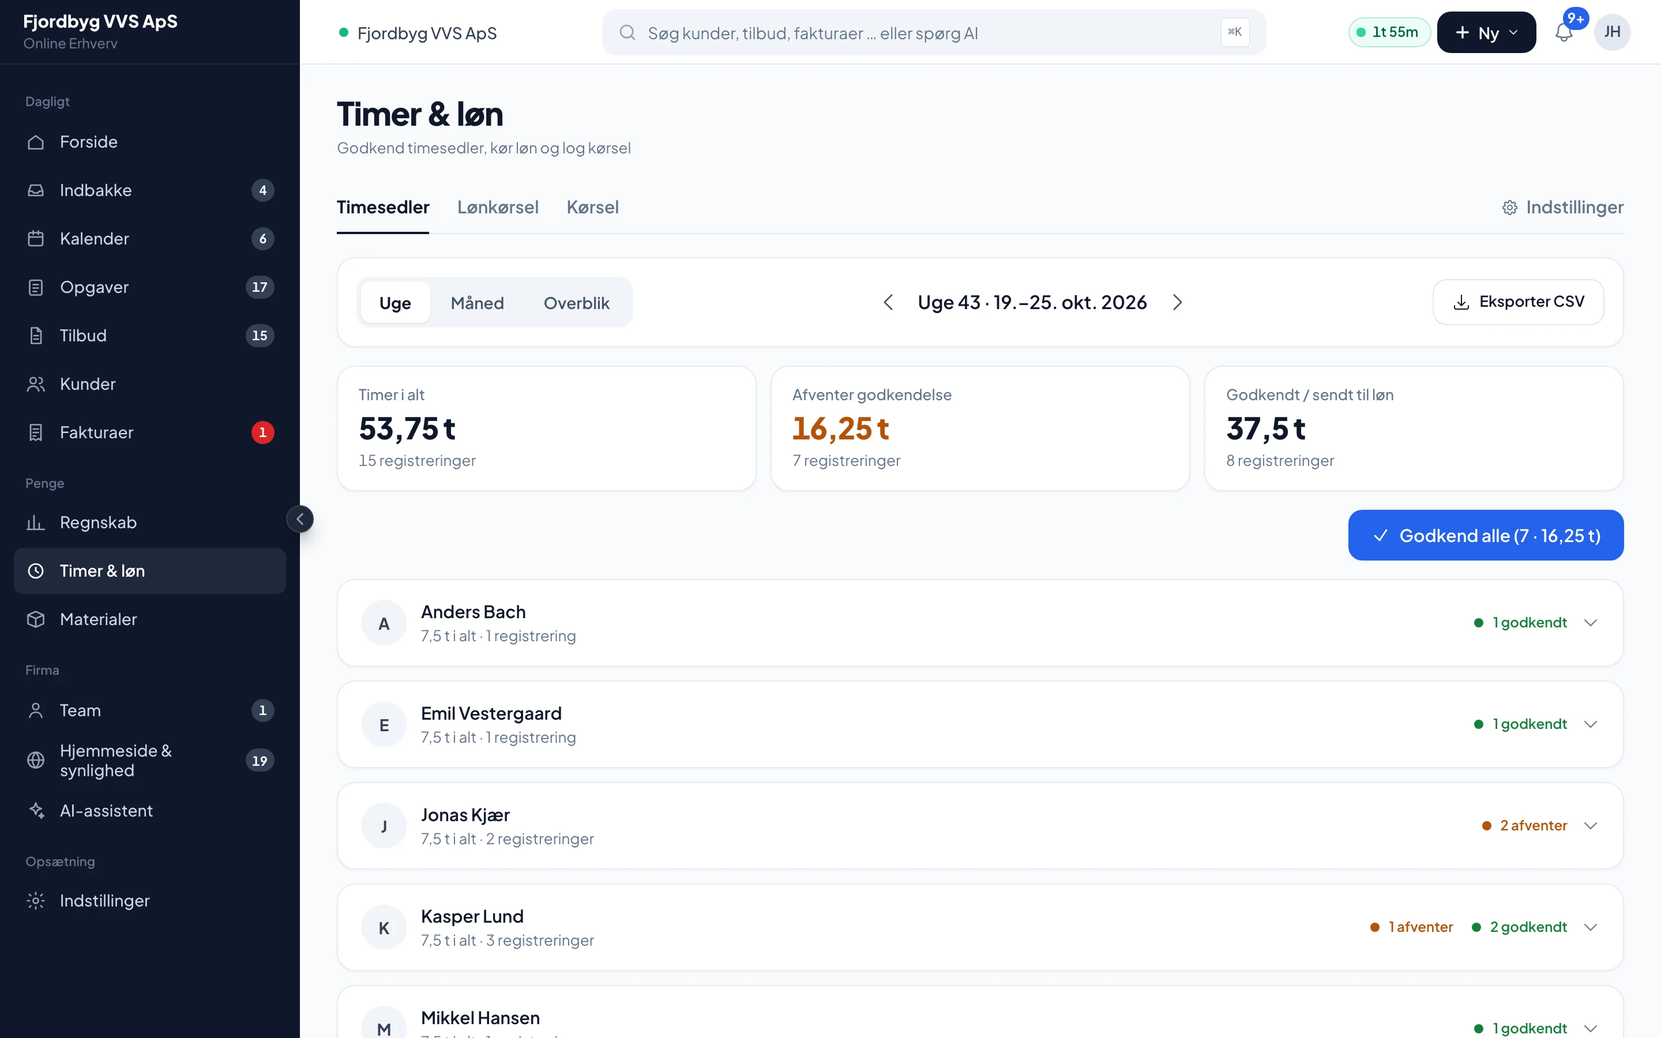Image resolution: width=1661 pixels, height=1038 pixels.
Task: Click Eksporter CSV button
Action: [1518, 302]
